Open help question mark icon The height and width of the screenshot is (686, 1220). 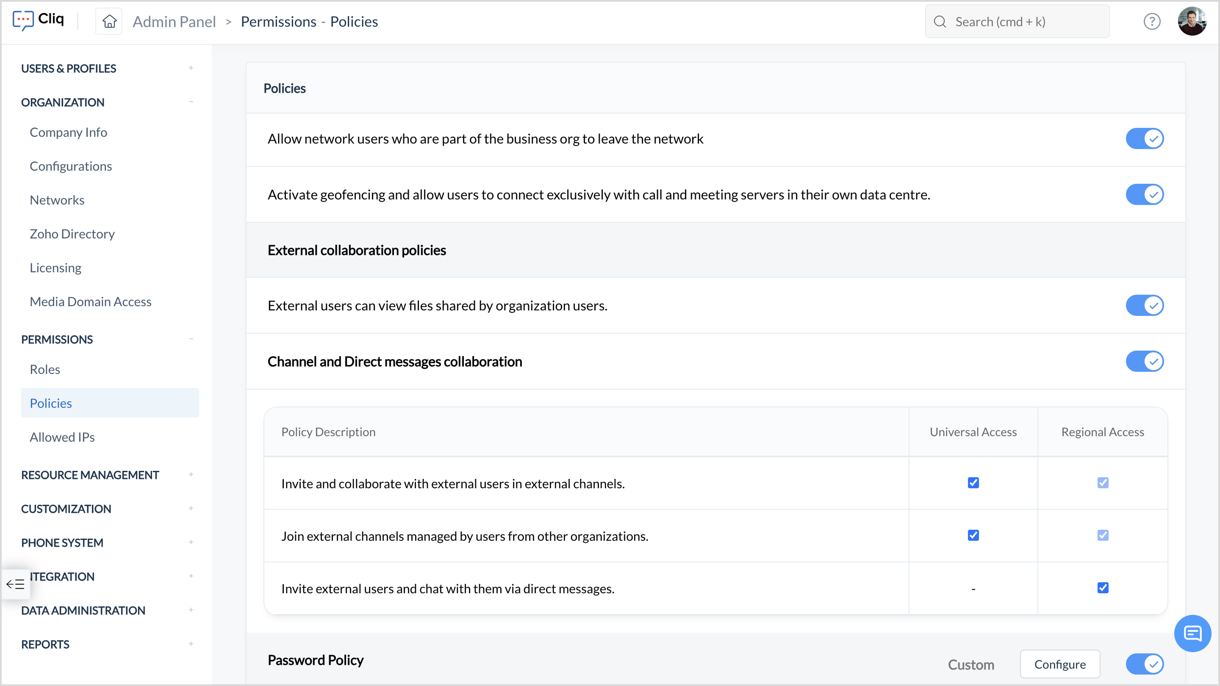click(x=1152, y=21)
